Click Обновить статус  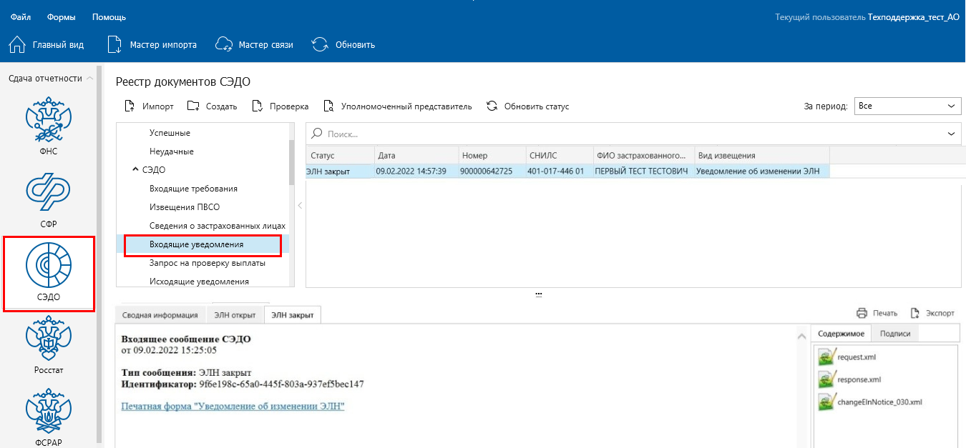point(527,106)
